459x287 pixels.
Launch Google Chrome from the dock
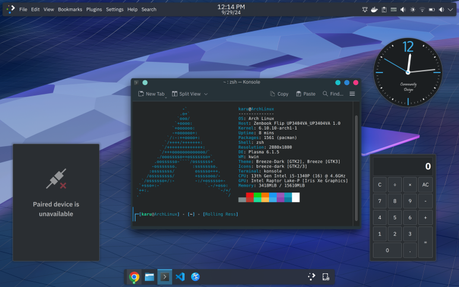pyautogui.click(x=134, y=277)
